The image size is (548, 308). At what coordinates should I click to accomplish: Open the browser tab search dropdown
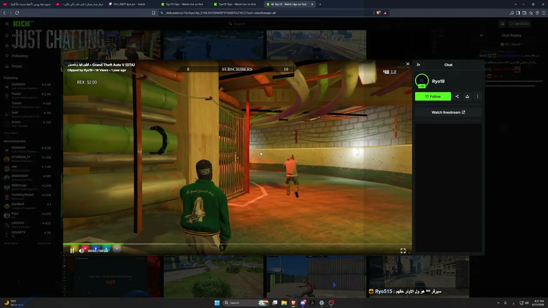[x=515, y=4]
